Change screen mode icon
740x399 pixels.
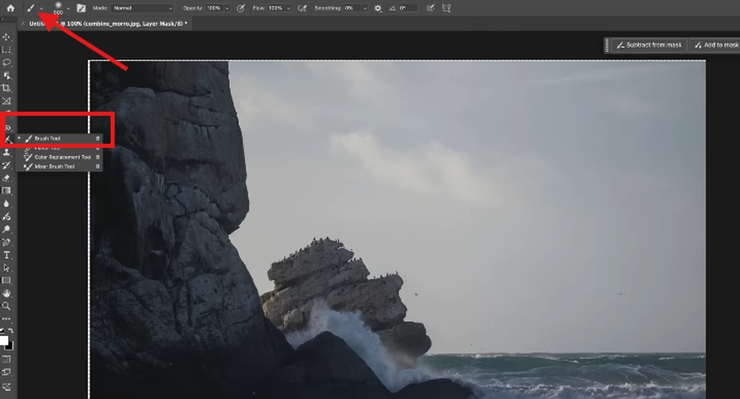point(6,372)
